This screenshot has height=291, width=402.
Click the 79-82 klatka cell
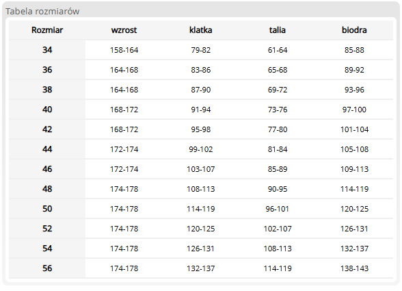[201, 50]
